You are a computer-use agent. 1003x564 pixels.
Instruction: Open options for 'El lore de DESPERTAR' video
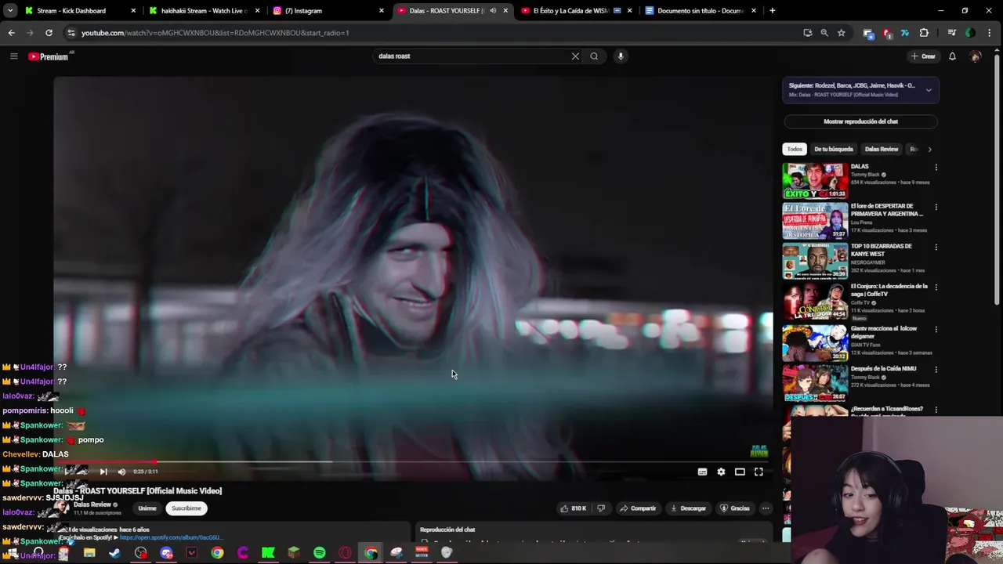pos(936,208)
